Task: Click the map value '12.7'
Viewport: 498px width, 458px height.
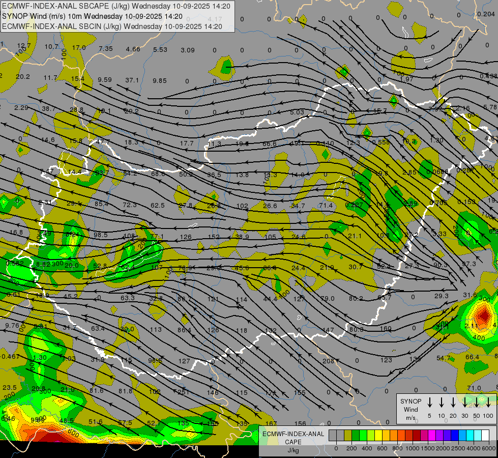Action: click(x=24, y=45)
